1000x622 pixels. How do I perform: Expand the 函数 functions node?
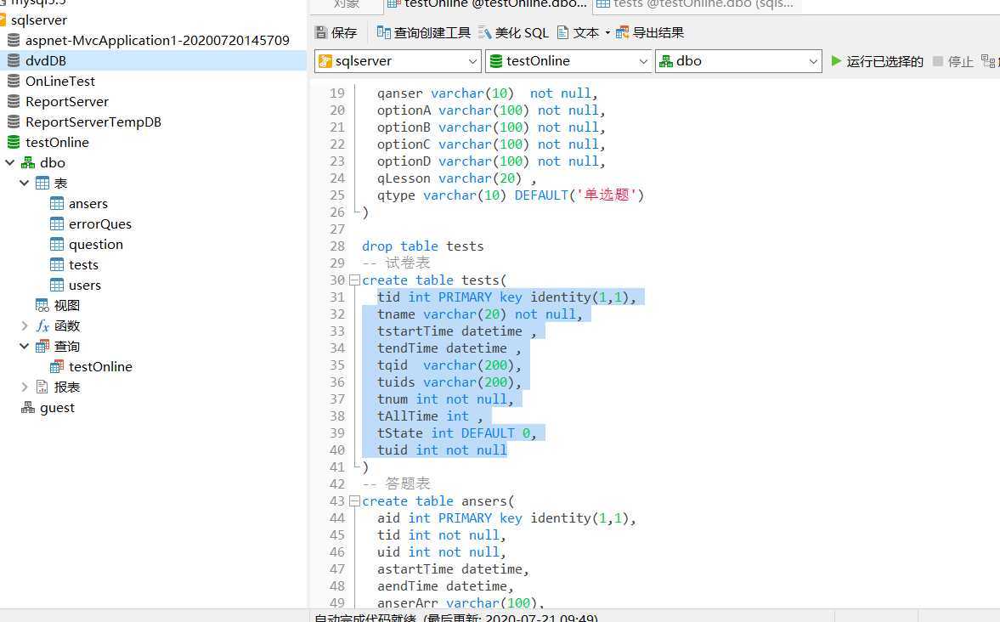(25, 326)
